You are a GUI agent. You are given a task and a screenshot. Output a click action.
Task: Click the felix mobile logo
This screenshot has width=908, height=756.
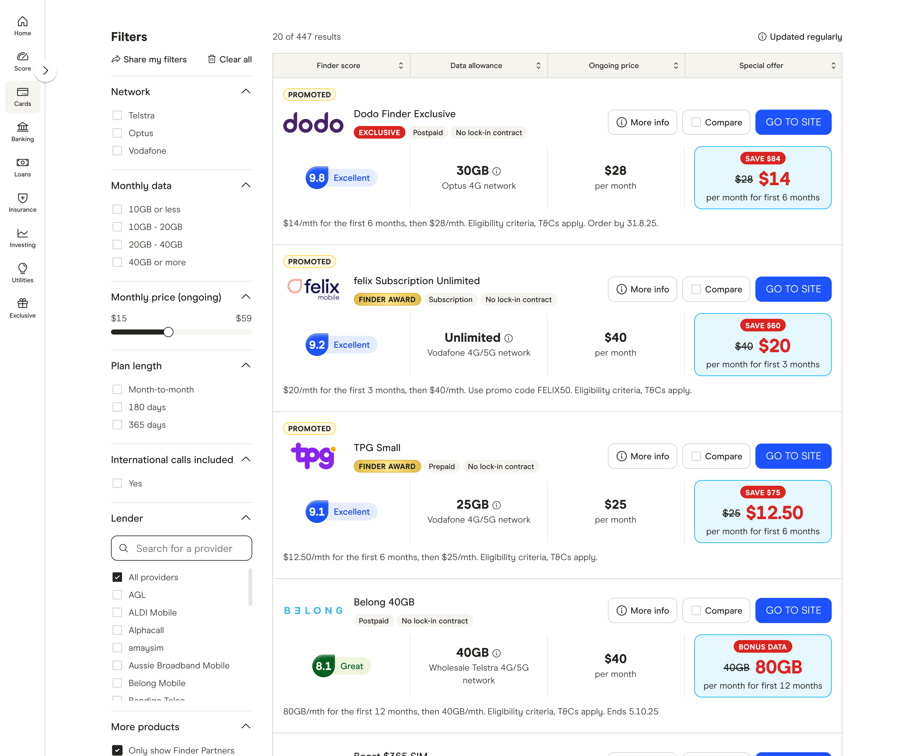point(313,289)
